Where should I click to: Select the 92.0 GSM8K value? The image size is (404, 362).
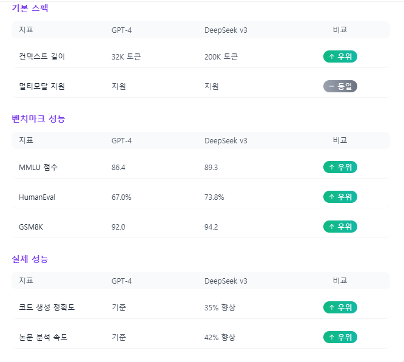tap(118, 227)
